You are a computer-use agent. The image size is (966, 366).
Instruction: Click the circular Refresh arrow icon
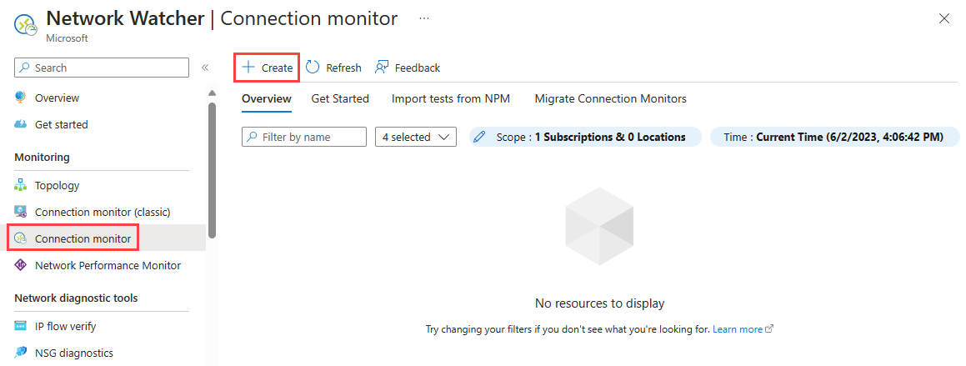click(x=313, y=68)
